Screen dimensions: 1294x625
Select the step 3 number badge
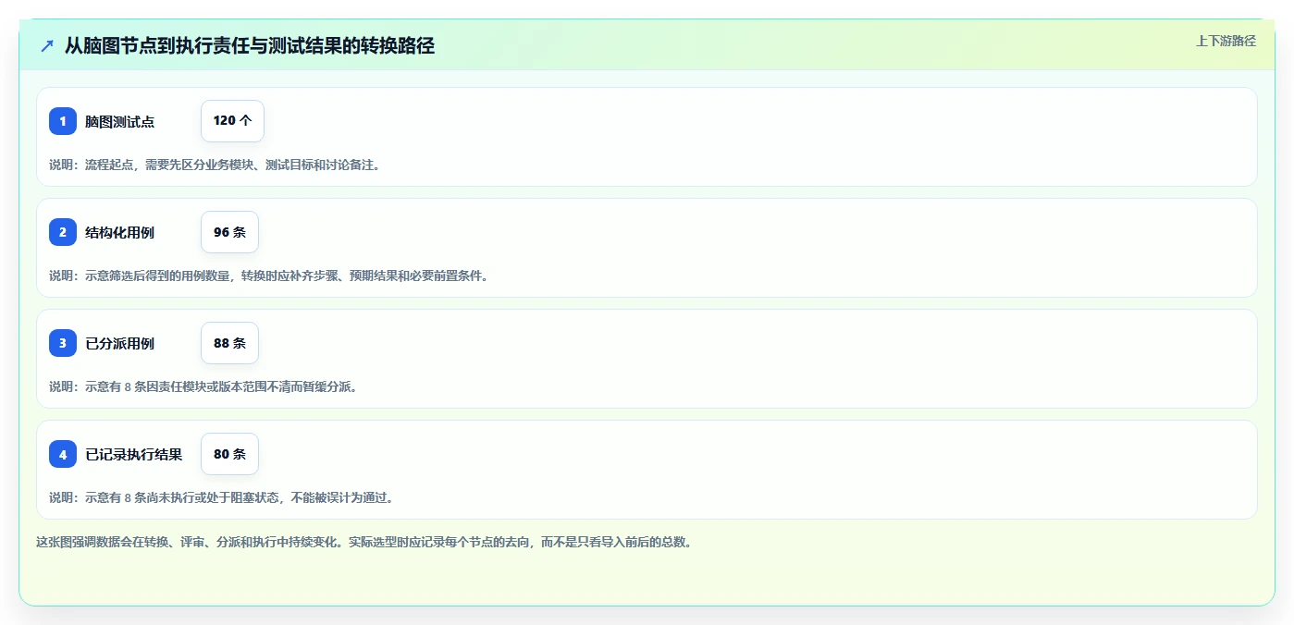[x=63, y=343]
